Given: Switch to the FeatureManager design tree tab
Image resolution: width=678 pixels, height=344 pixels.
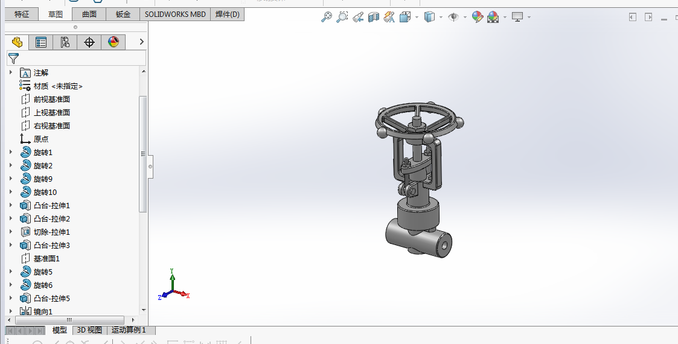Looking at the screenshot, I should (18, 42).
